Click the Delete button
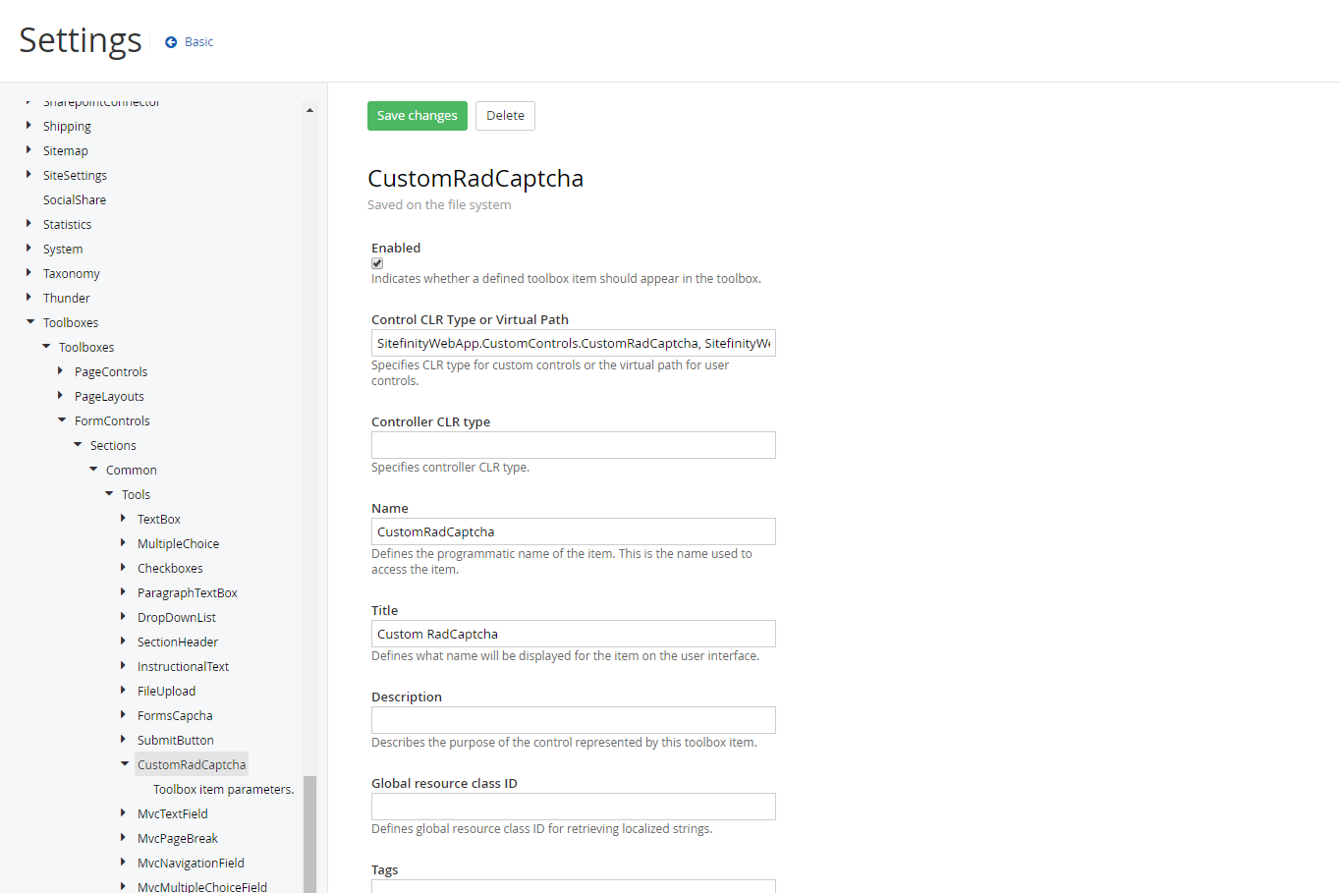The height and width of the screenshot is (893, 1339). click(505, 115)
